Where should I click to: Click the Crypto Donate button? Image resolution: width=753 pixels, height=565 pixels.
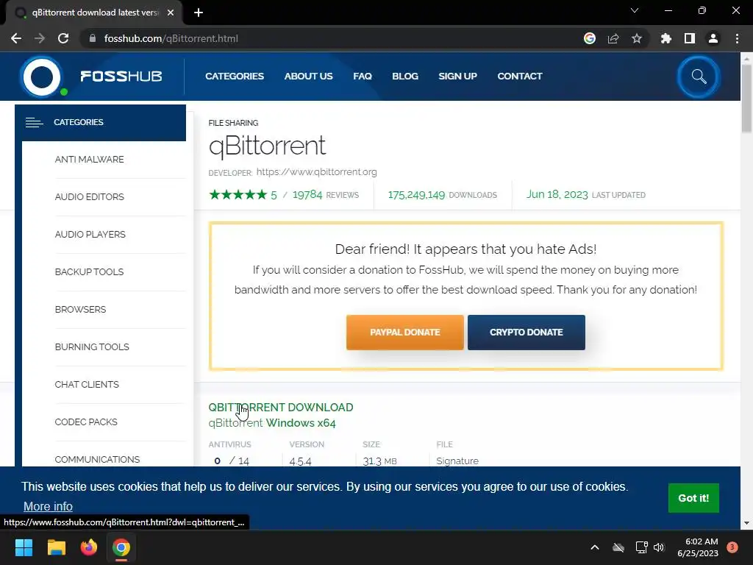[527, 333]
